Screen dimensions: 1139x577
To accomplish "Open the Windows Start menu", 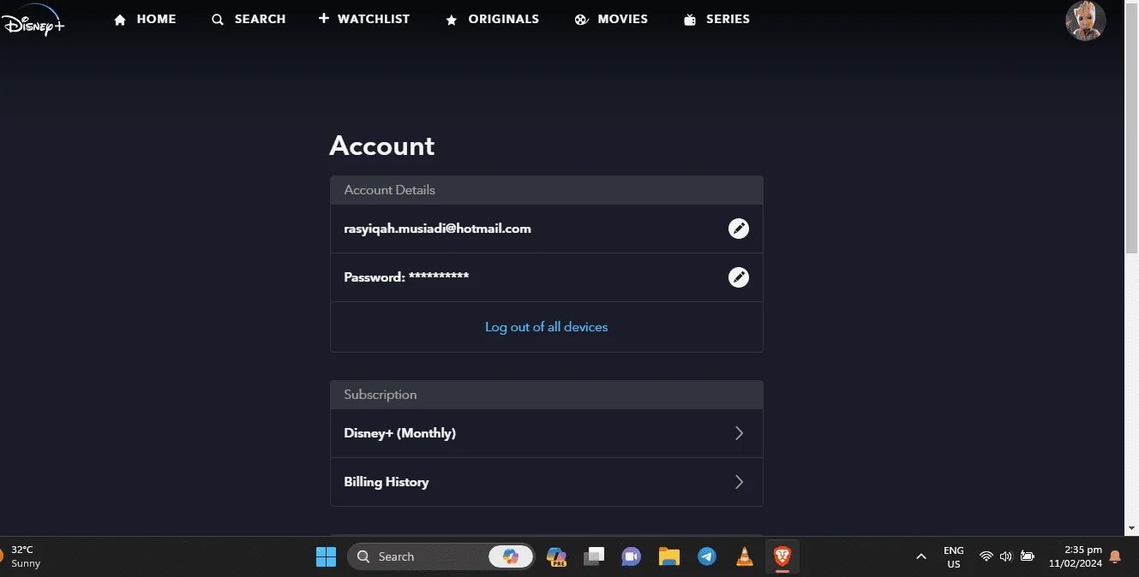I will coord(326,556).
